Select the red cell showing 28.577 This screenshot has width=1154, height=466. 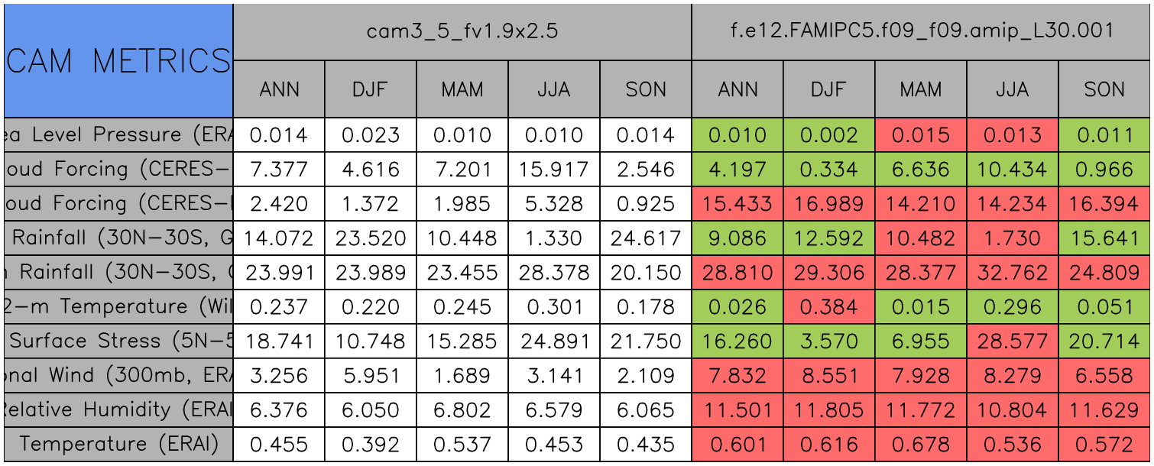1013,341
